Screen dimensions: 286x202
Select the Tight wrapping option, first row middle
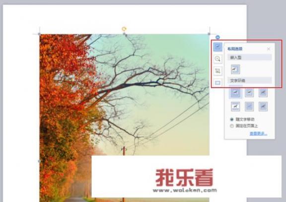point(249,93)
